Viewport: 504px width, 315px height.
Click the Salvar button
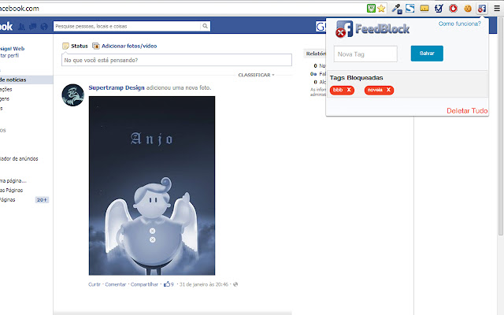427,54
